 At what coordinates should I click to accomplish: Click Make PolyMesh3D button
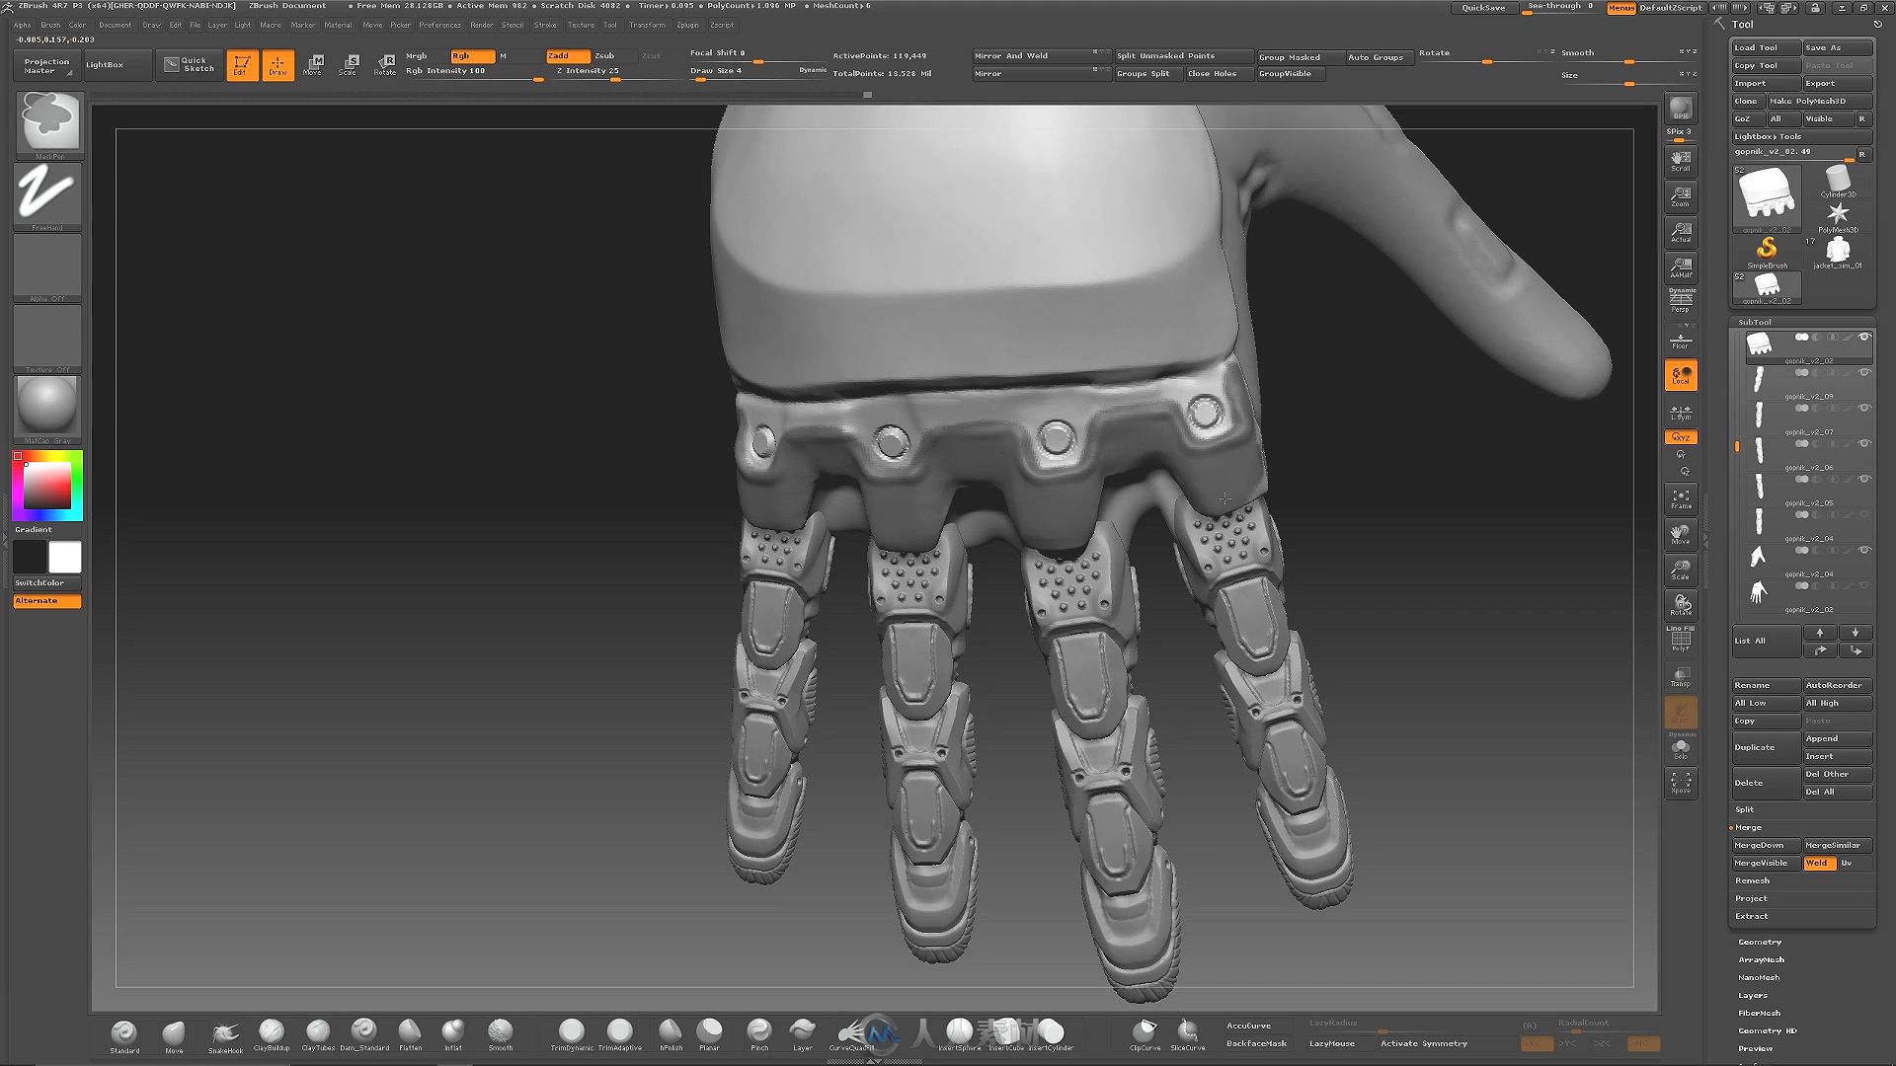tap(1820, 101)
